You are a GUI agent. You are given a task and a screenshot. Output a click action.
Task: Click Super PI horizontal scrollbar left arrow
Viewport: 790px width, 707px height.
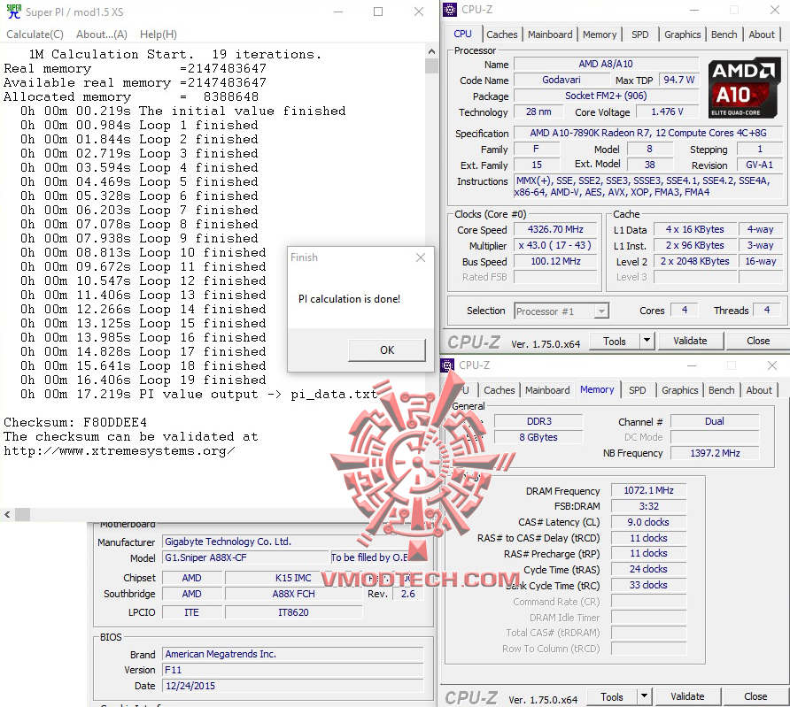point(7,514)
